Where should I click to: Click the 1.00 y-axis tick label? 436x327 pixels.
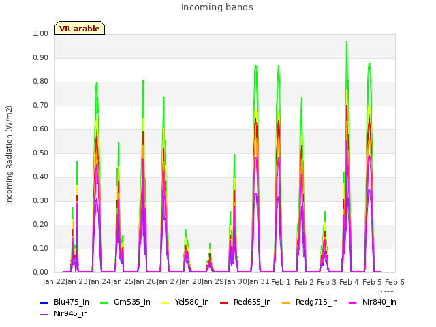[x=41, y=33]
